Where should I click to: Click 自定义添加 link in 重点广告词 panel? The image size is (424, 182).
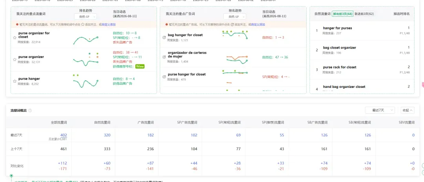coord(258,25)
